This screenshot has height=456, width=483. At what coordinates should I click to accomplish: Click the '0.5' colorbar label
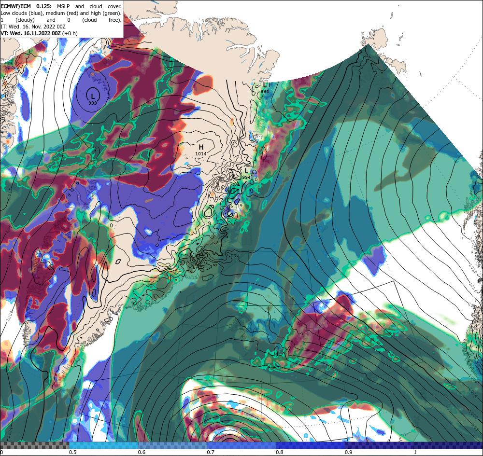[x=73, y=452]
